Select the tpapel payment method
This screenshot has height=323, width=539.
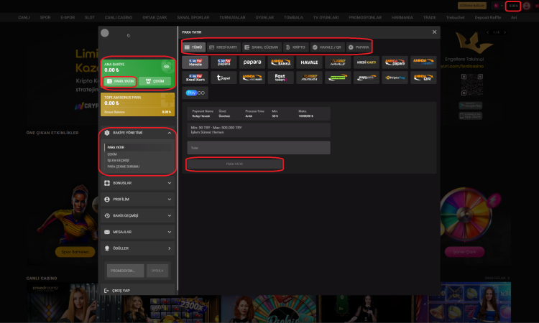click(x=224, y=78)
